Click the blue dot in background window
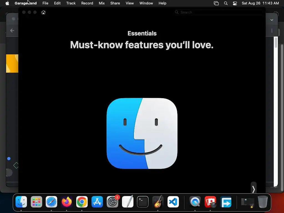Image resolution: width=284 pixels, height=213 pixels. [9, 159]
